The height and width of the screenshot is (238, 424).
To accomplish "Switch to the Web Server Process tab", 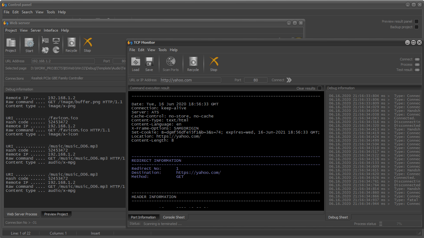I will pyautogui.click(x=22, y=214).
